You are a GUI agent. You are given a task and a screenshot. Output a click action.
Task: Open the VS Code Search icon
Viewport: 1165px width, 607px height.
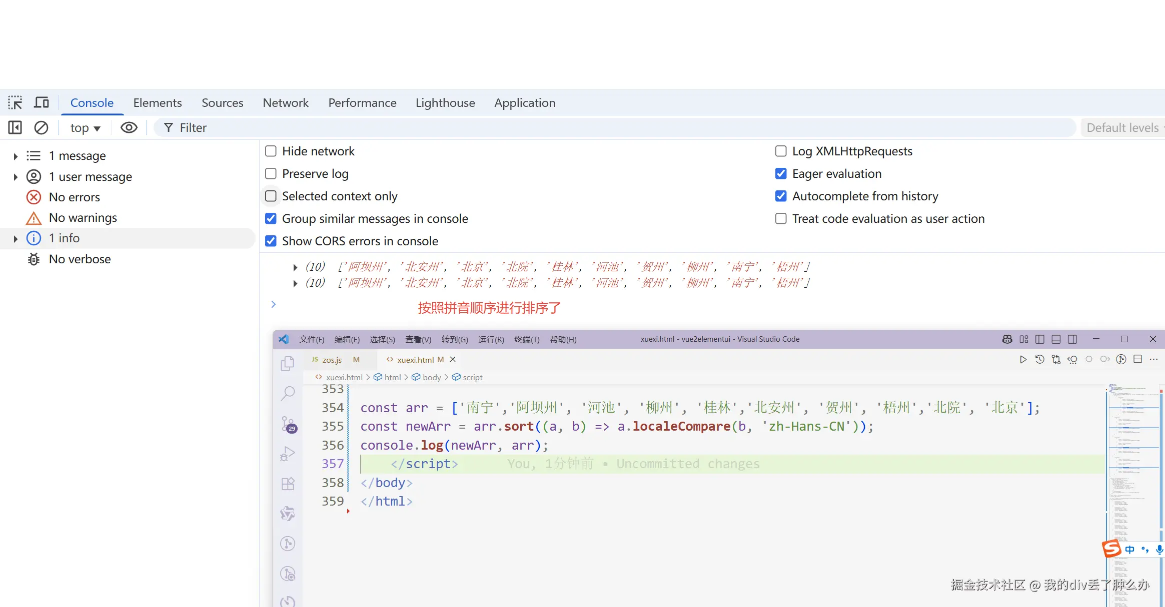pos(288,394)
